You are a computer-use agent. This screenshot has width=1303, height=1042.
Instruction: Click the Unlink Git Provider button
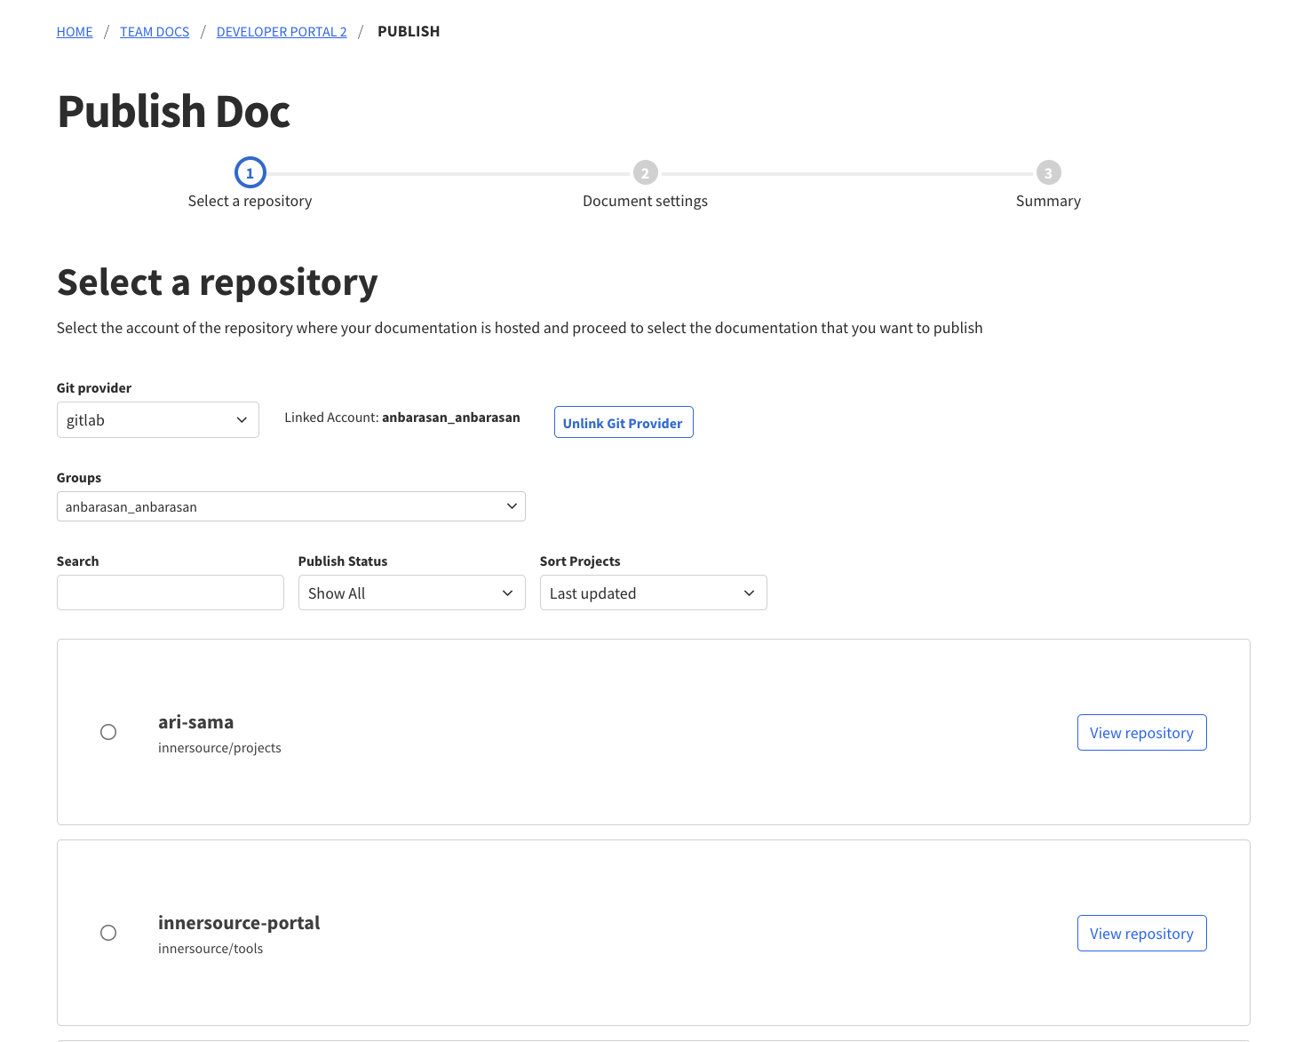point(623,422)
